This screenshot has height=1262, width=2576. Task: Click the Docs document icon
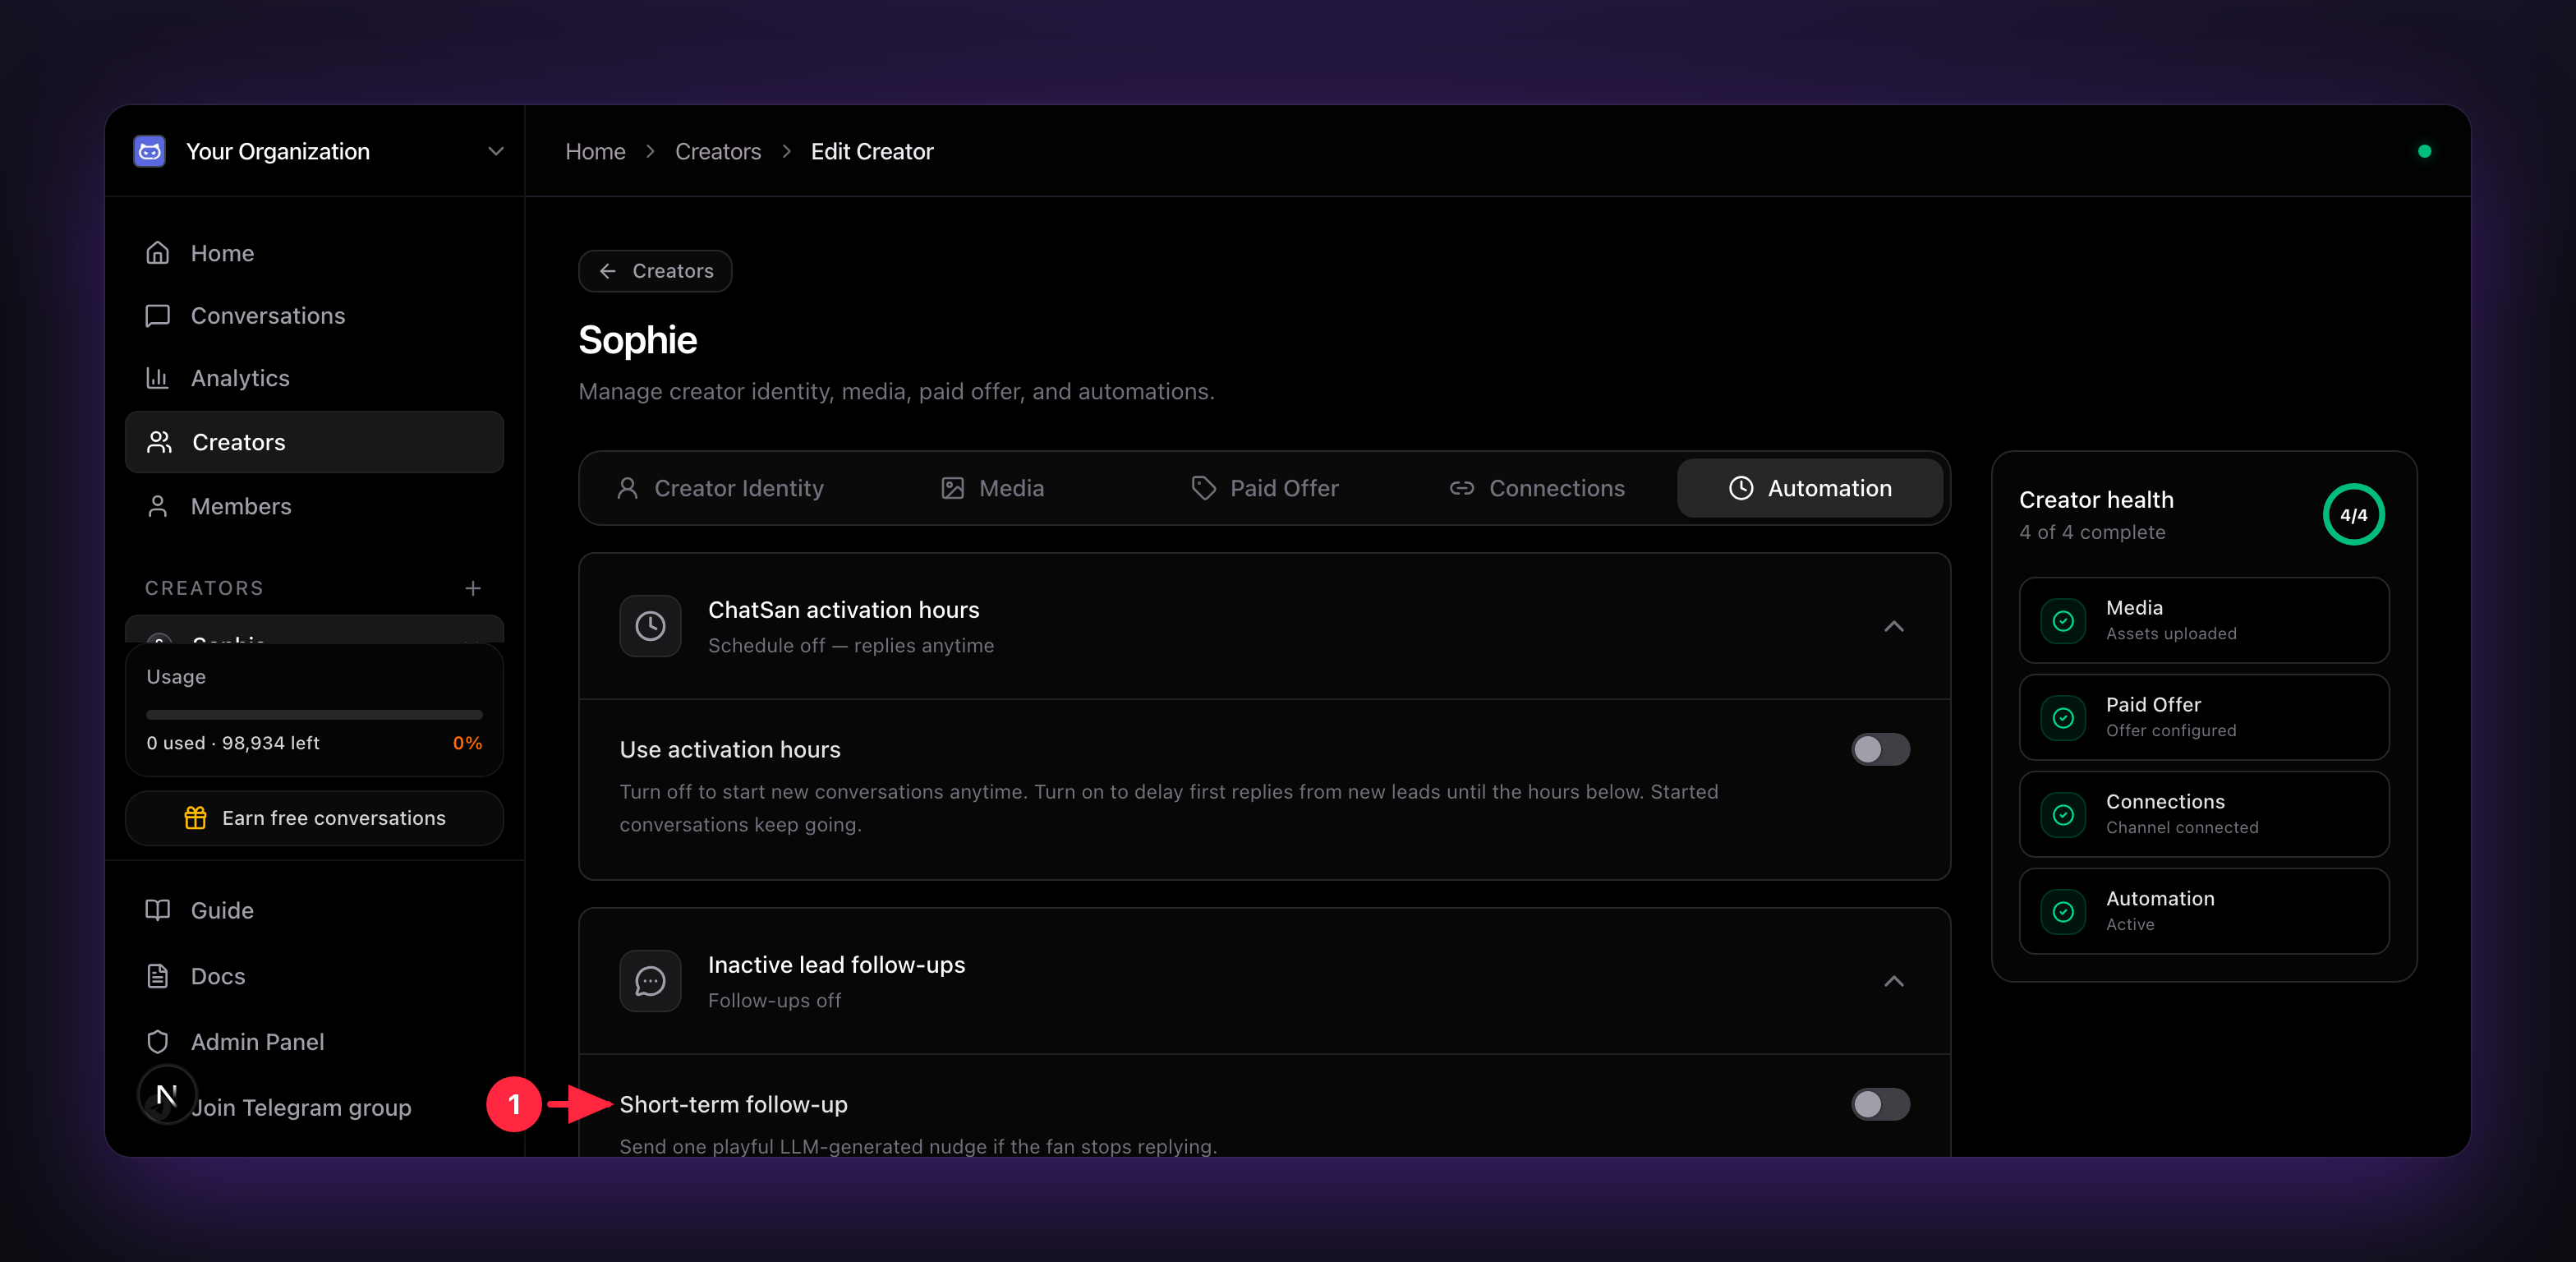pyautogui.click(x=157, y=976)
